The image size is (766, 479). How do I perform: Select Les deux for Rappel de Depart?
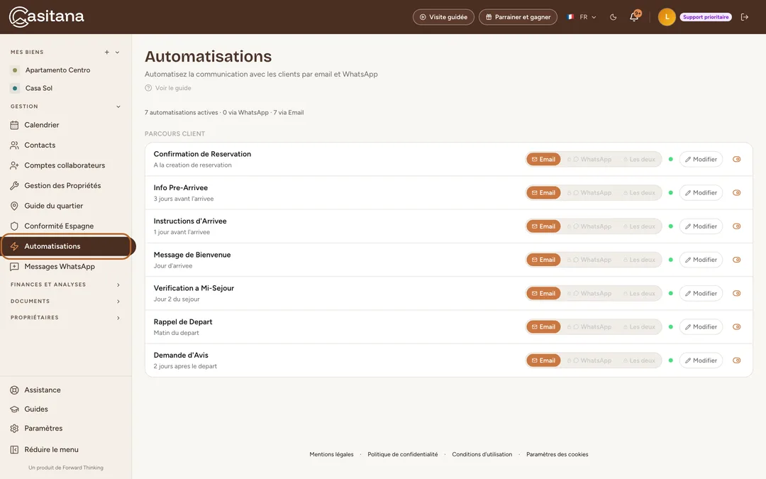pyautogui.click(x=639, y=326)
